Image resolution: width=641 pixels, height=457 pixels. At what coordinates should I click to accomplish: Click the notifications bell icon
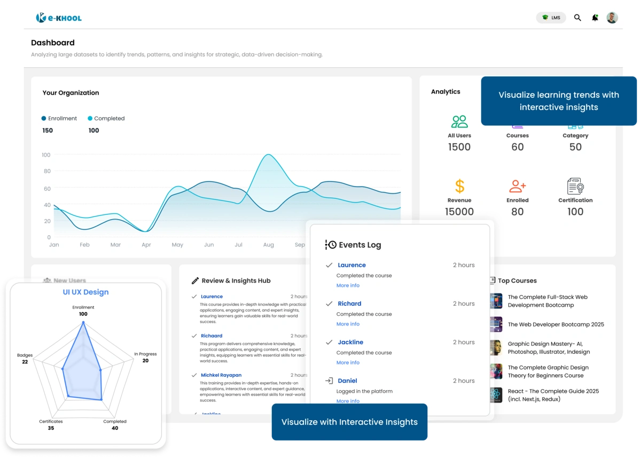coord(595,17)
